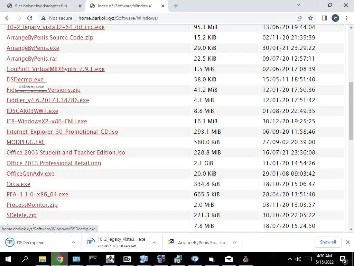354x266 pixels.
Task: Open the Not secure site information
Action: [57, 18]
